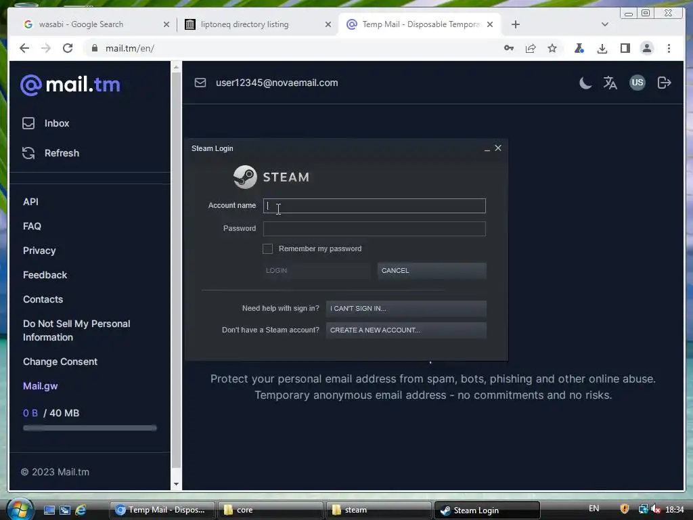Image resolution: width=693 pixels, height=520 pixels.
Task: Close the Steam Login dialog
Action: click(x=498, y=148)
